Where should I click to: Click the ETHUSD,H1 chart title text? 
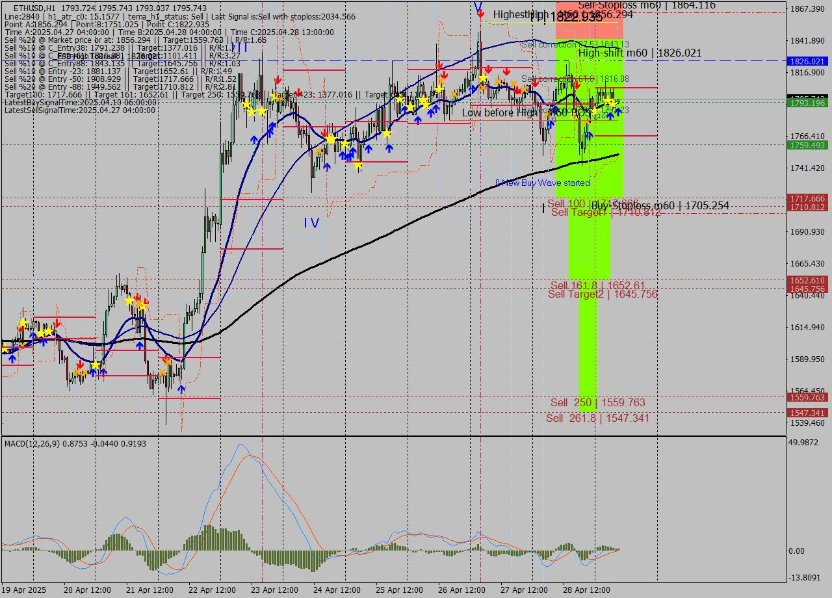32,8
